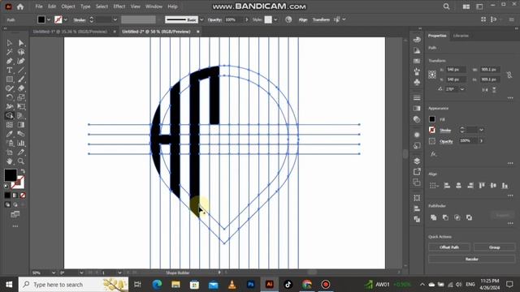Click the Offset Path button
This screenshot has width=520, height=292.
(x=449, y=247)
